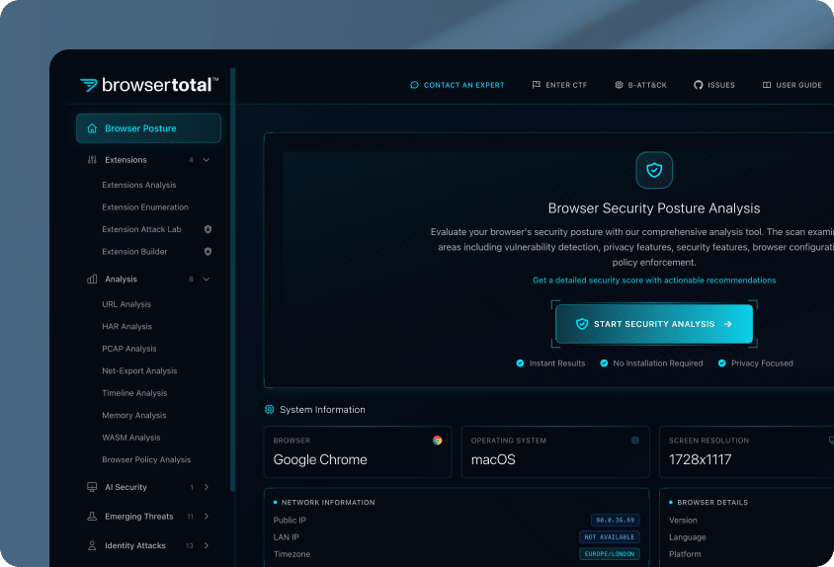Click the No Installation Required checkmark
This screenshot has height=567, width=834.
(x=604, y=364)
